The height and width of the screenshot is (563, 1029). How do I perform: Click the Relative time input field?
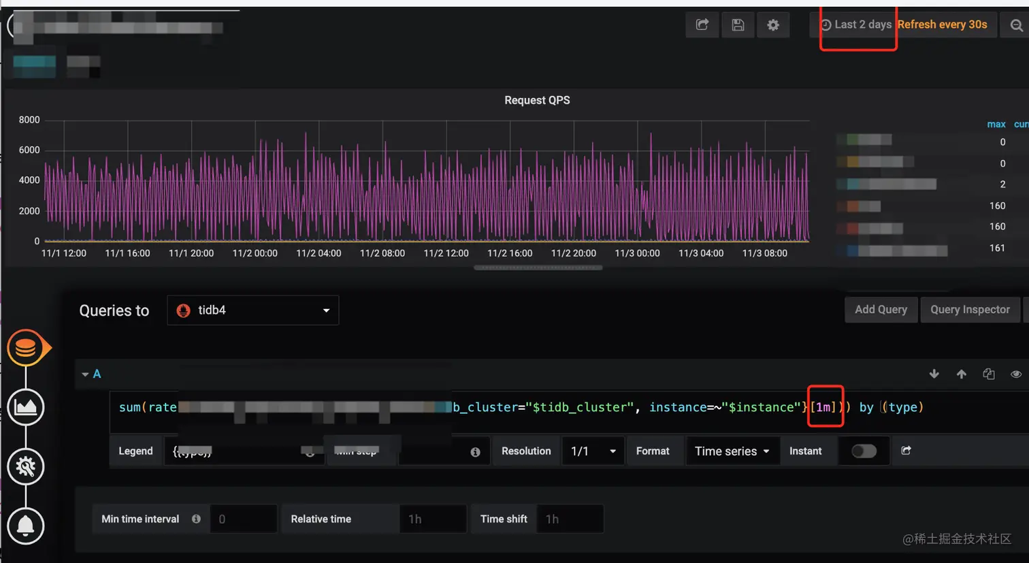pyautogui.click(x=434, y=519)
